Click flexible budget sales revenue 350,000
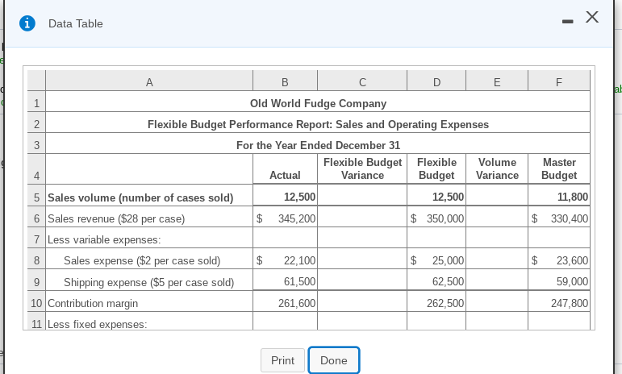This screenshot has height=374, width=622. pos(445,218)
